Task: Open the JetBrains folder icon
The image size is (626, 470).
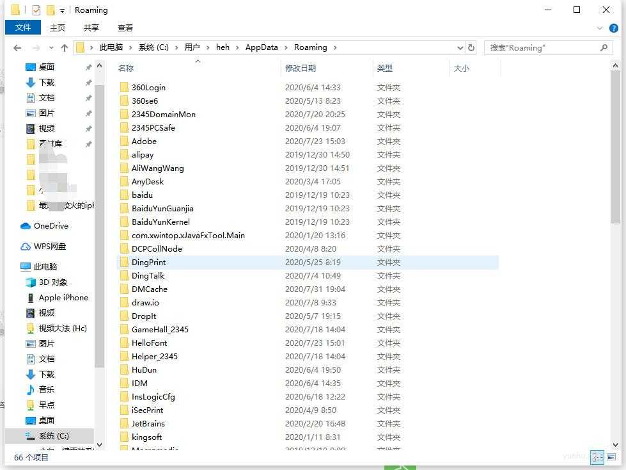Action: point(125,423)
